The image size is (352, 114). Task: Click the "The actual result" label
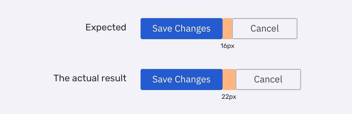point(90,78)
